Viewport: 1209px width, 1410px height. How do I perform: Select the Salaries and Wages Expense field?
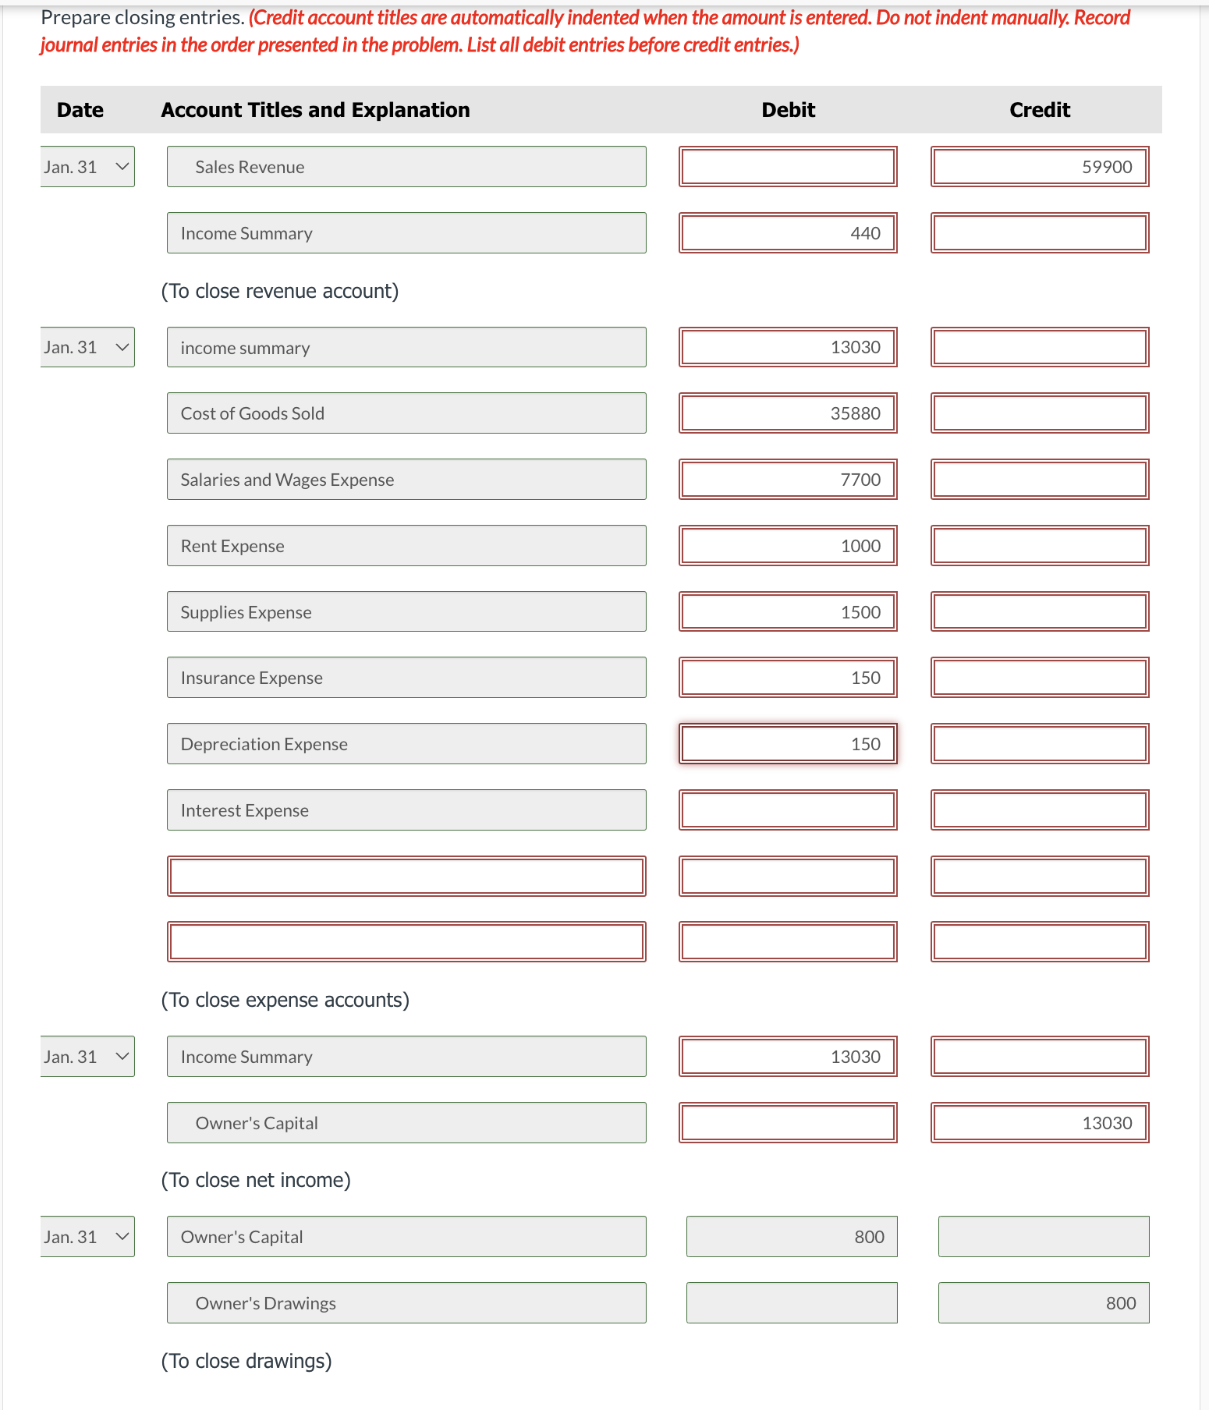tap(406, 479)
